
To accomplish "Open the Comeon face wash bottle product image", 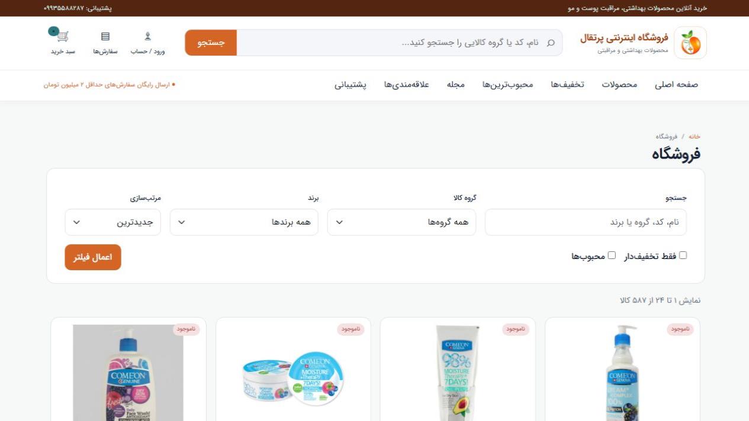I will [128, 373].
